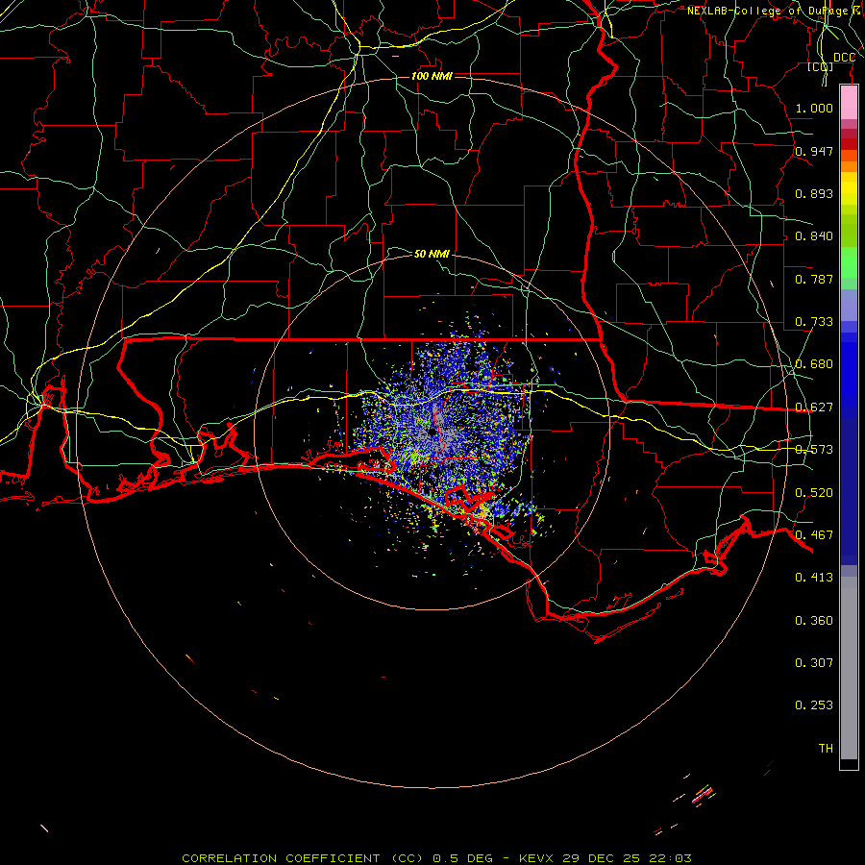Click CORRELATION COEFFICIENT (CC) in the caption
This screenshot has height=865, width=865.
pos(303,858)
